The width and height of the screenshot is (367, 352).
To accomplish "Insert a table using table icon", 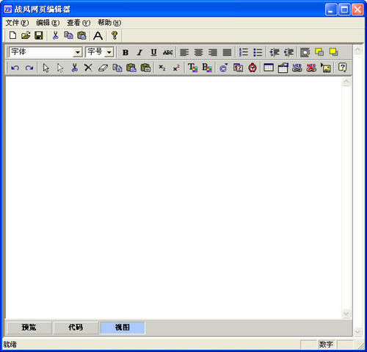I will tap(269, 68).
